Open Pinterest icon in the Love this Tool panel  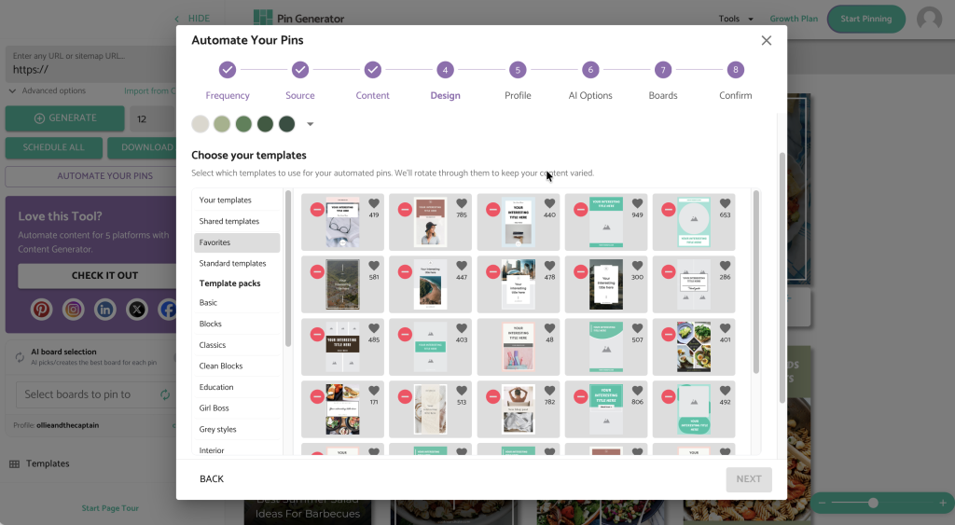point(41,310)
